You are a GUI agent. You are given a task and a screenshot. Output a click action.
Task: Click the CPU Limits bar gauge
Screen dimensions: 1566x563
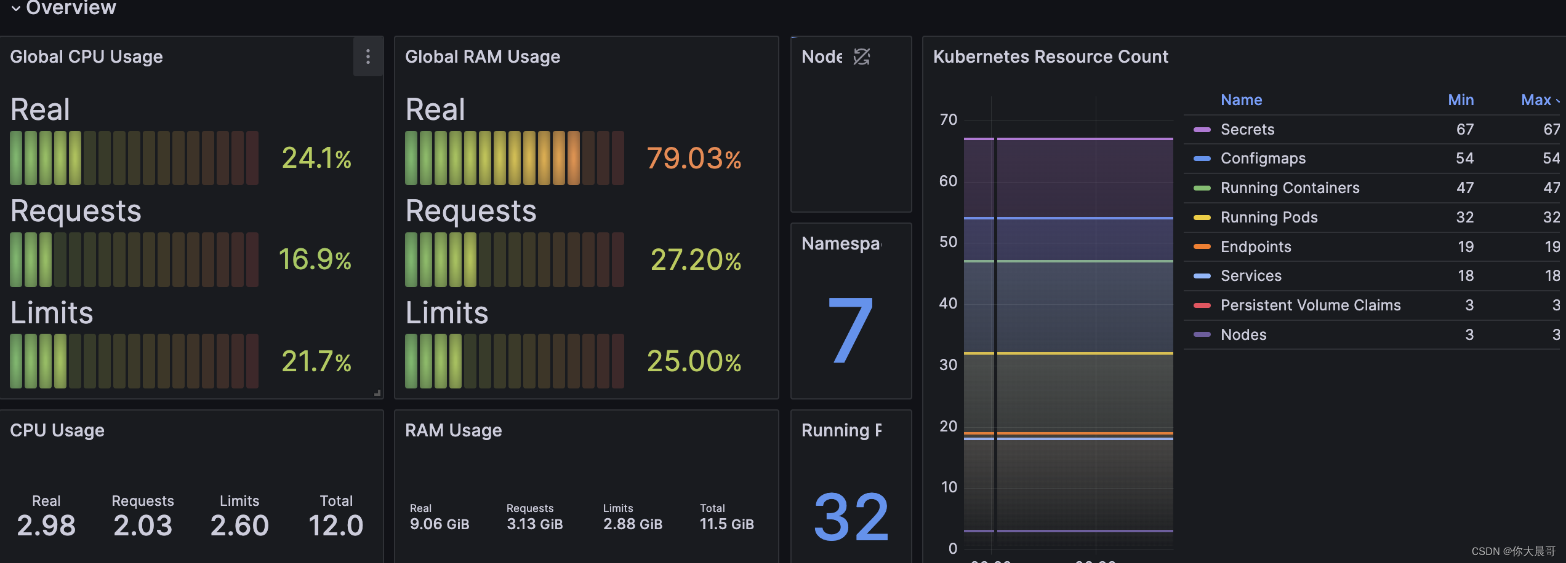(x=134, y=361)
